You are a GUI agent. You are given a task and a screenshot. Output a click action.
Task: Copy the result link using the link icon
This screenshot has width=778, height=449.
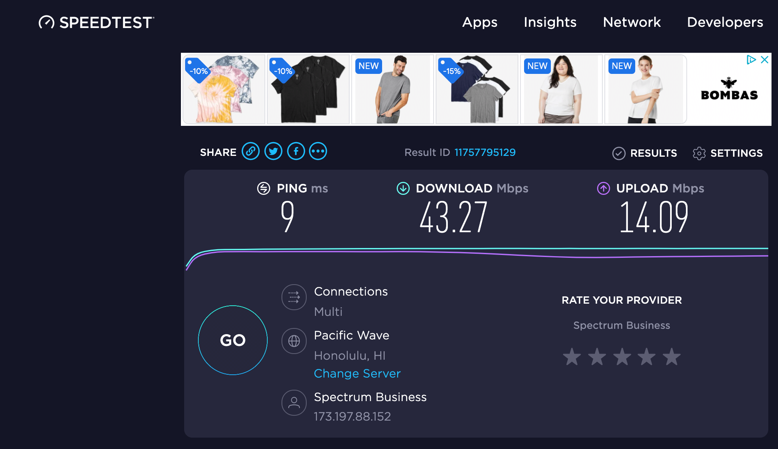tap(251, 151)
